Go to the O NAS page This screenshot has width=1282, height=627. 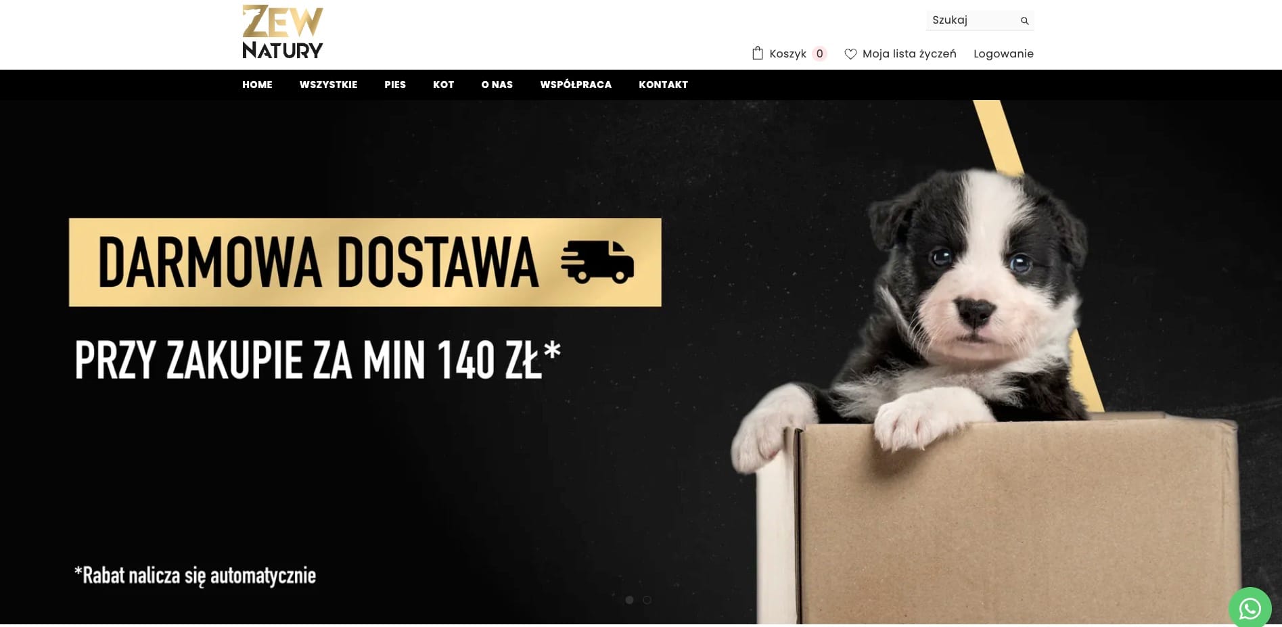(x=497, y=85)
